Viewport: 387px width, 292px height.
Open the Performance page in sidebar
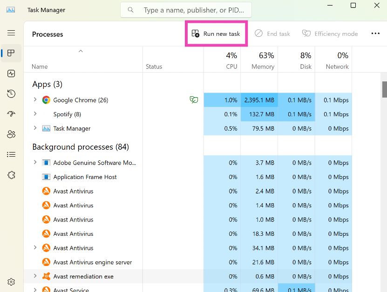pos(11,73)
